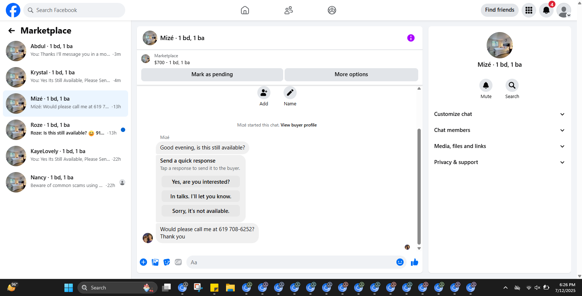Image resolution: width=582 pixels, height=296 pixels.
Task: Send a thumbs-up like
Action: [x=415, y=262]
